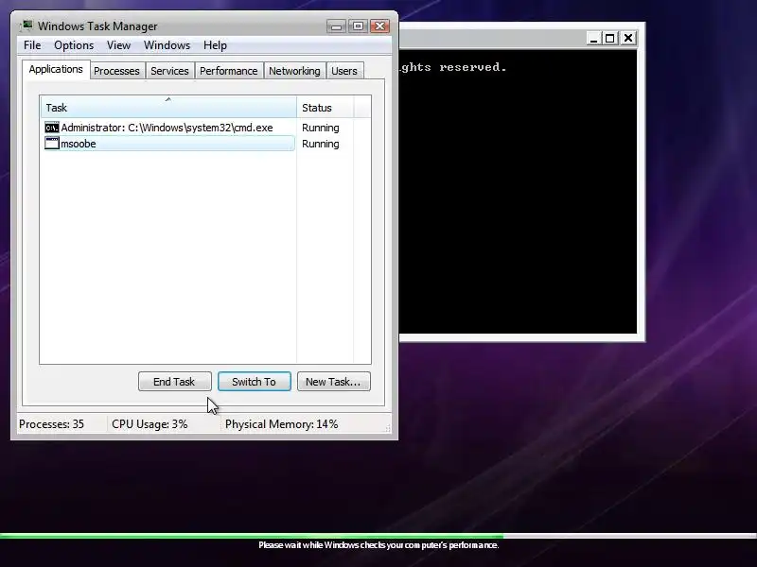Image resolution: width=757 pixels, height=567 pixels.
Task: Open the Windows menu
Action: click(x=167, y=45)
